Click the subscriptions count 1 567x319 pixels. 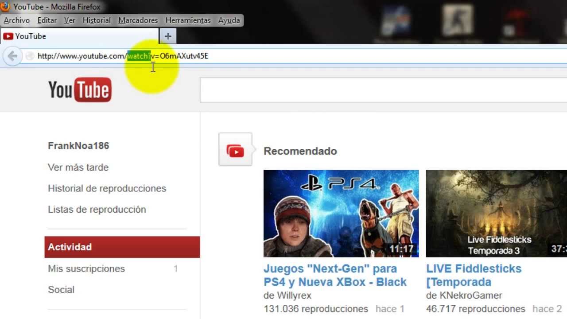176,268
